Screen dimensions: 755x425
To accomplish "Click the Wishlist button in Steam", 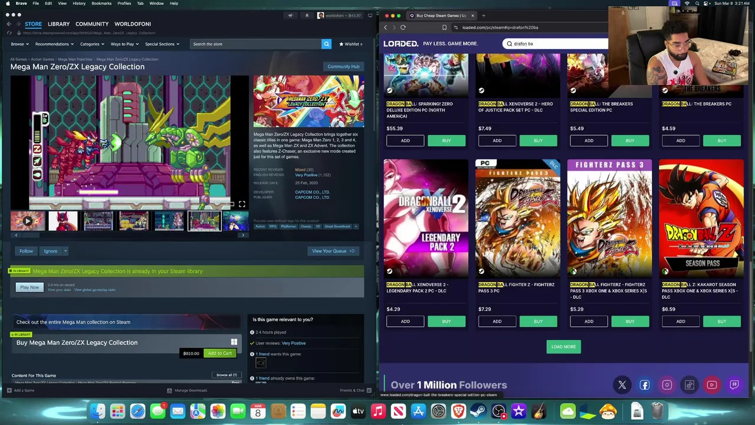I will [351, 44].
